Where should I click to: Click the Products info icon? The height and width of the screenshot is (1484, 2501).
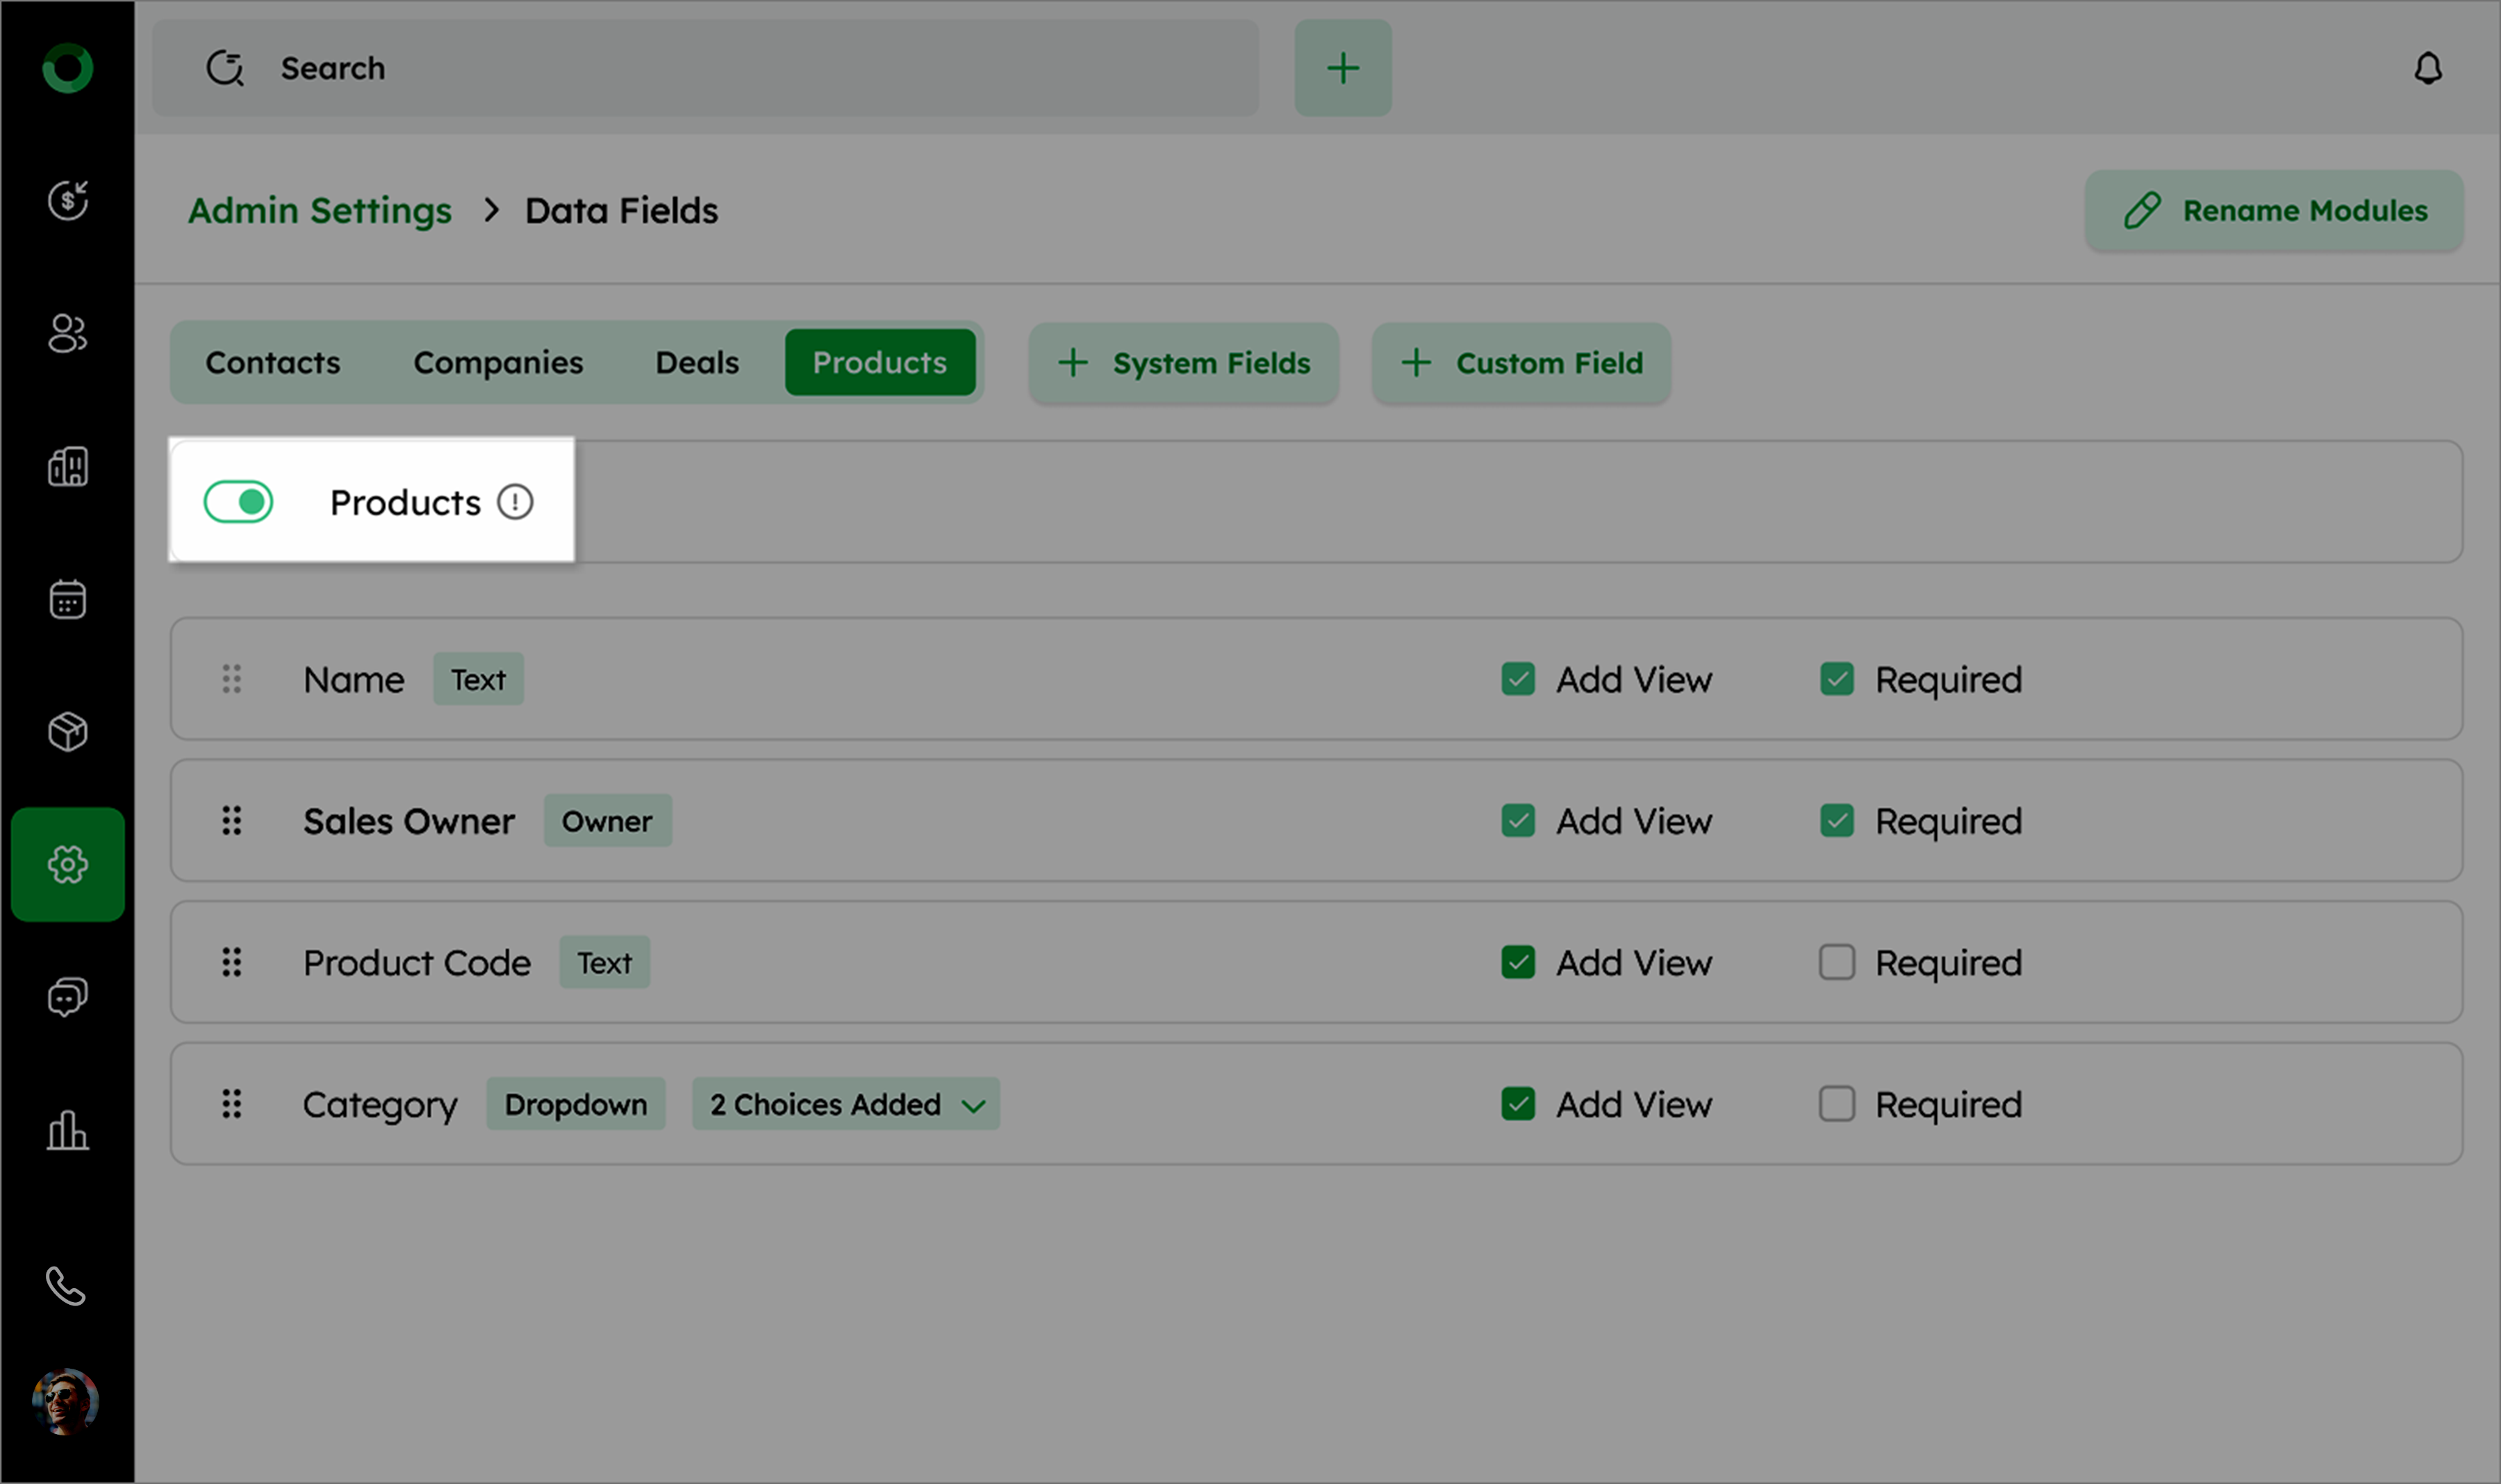(x=515, y=502)
